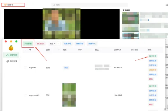Click the image preview thumbnail in qq.com:443 row
Viewport: 168px width, 111px height.
point(69,95)
